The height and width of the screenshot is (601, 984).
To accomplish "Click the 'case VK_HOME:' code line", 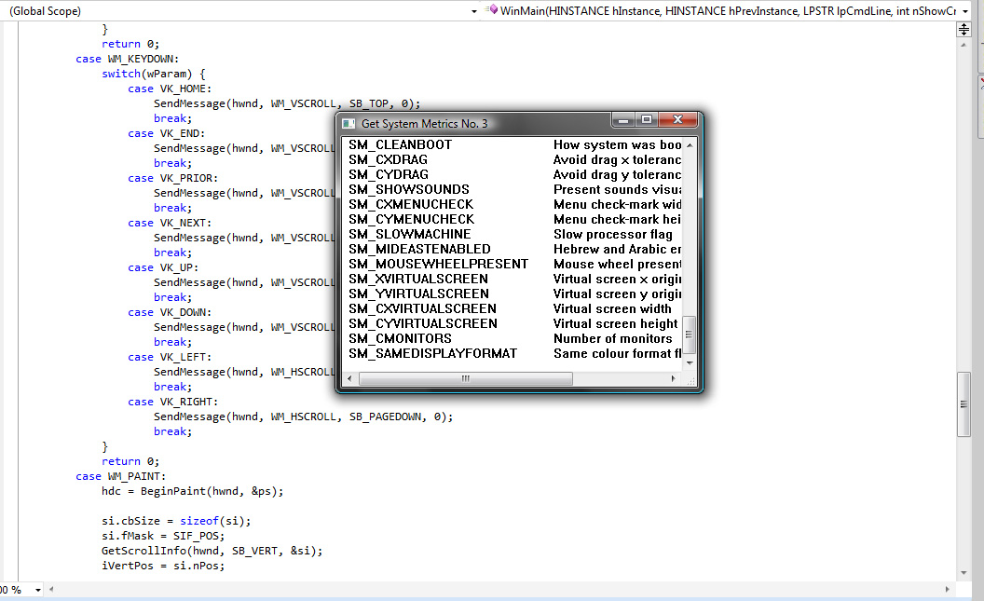I will [x=170, y=89].
